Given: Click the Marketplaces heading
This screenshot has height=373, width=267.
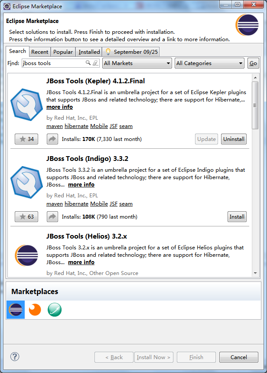Looking at the screenshot, I should coord(35,291).
